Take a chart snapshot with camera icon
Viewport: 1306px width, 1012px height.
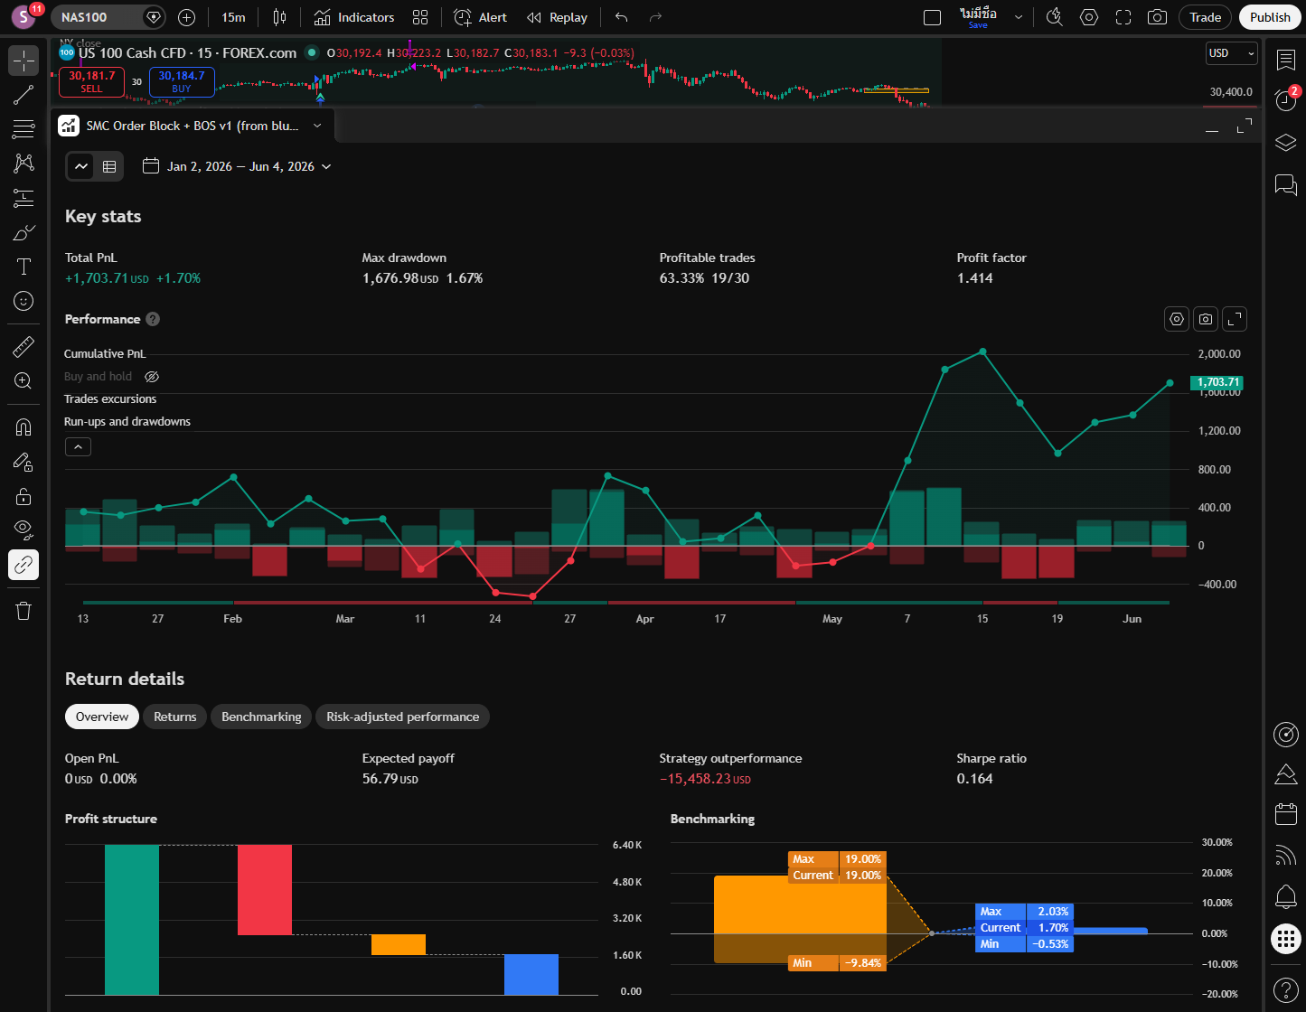1157,17
